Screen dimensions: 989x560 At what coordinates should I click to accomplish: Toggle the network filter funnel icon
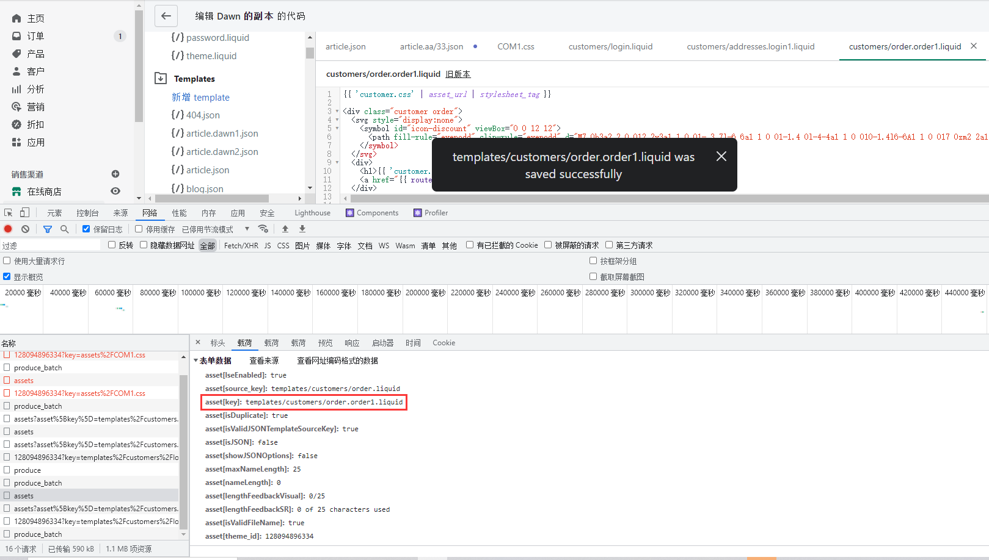tap(48, 229)
